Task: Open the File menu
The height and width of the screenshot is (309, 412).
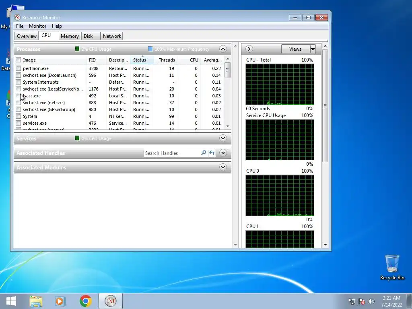Action: 20,26
